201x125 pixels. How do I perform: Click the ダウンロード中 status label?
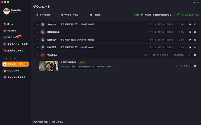(x=180, y=66)
